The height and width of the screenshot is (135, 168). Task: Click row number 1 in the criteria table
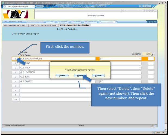pyautogui.click(x=16, y=59)
